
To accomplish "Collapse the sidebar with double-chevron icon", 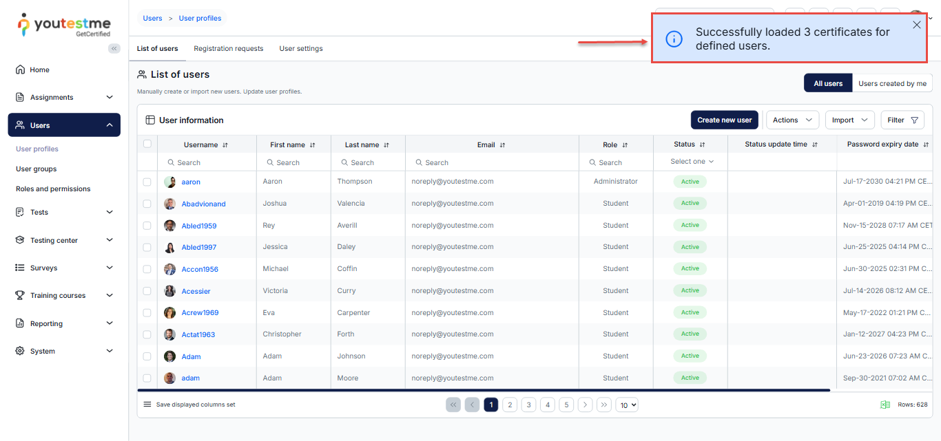I will (114, 48).
